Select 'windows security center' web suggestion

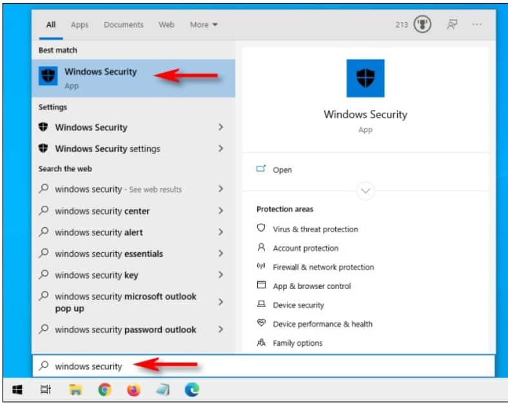(x=133, y=211)
